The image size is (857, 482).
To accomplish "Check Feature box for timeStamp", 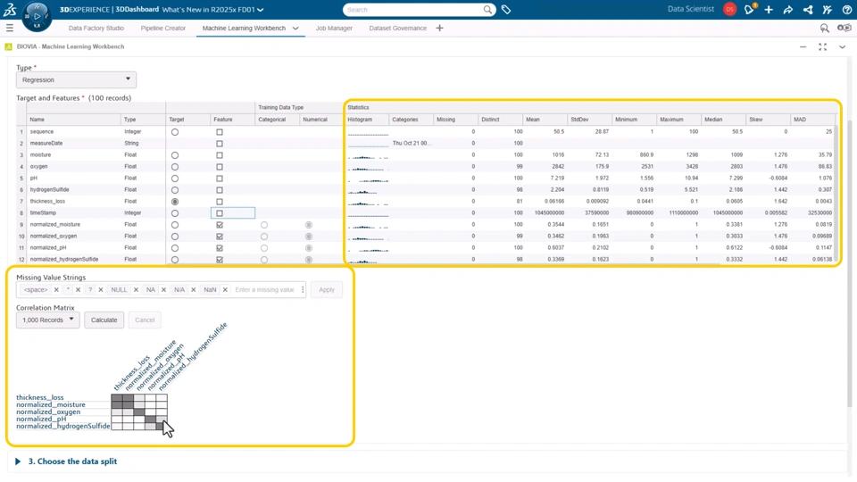I will coord(220,213).
